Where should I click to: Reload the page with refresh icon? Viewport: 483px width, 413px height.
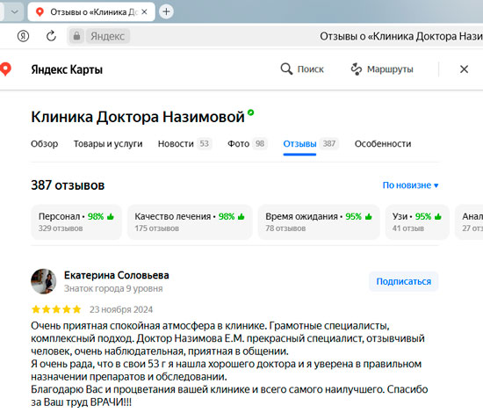(51, 36)
